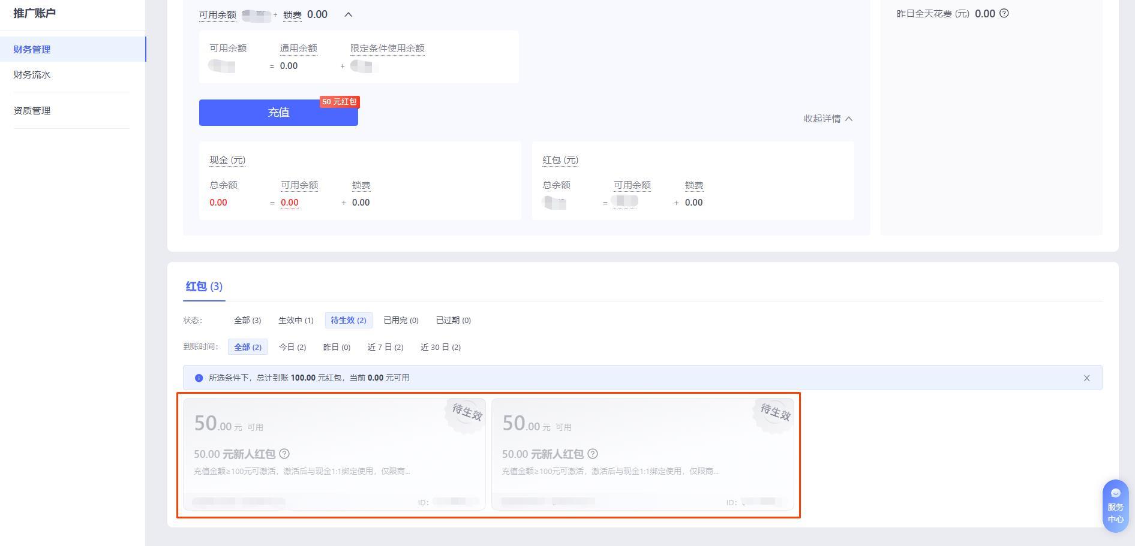Open the 服务中心 floating button

[1115, 506]
